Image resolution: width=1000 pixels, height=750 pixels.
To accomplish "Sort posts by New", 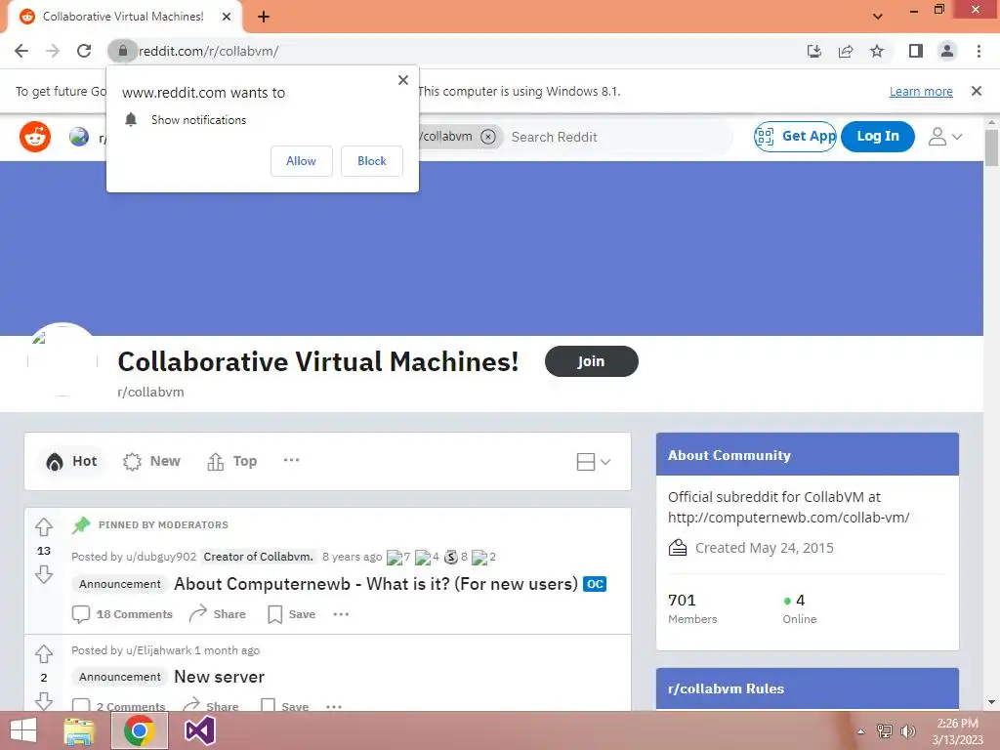I will pyautogui.click(x=151, y=461).
